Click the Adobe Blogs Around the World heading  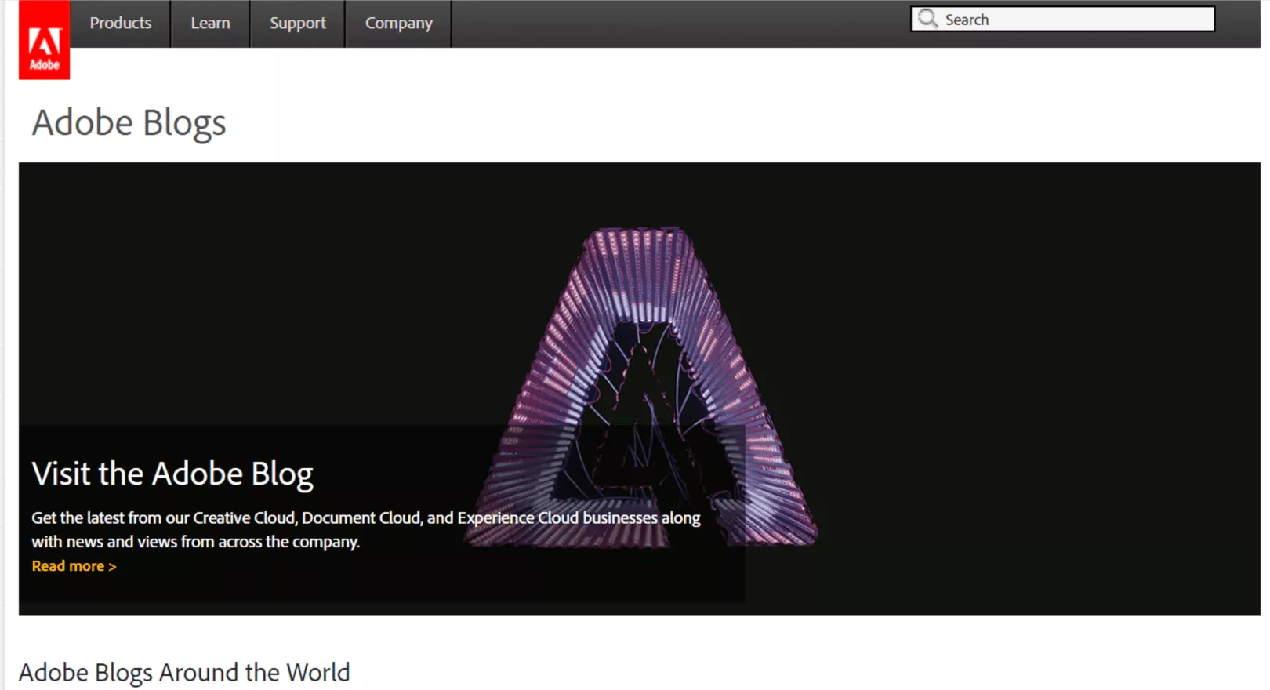(x=184, y=673)
